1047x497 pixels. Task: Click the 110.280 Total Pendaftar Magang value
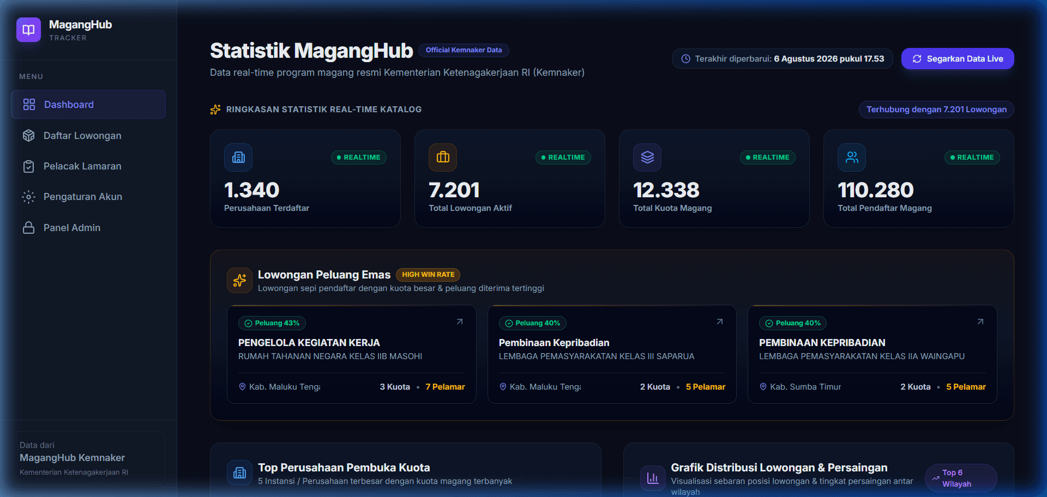click(x=875, y=190)
